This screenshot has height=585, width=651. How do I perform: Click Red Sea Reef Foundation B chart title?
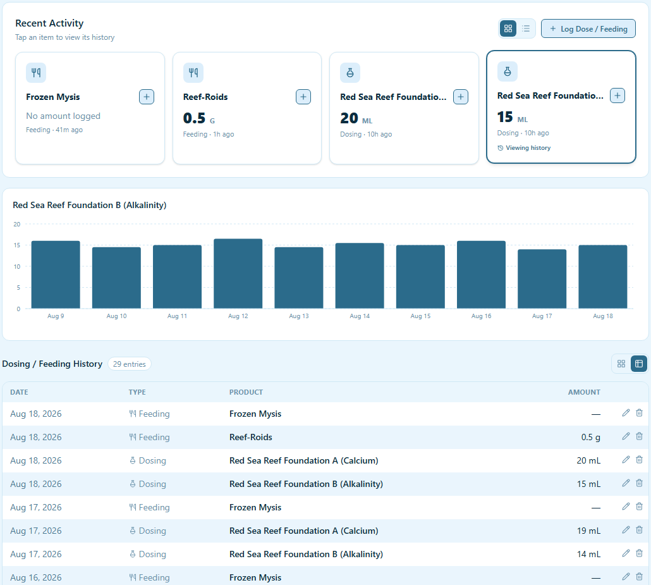tap(90, 206)
